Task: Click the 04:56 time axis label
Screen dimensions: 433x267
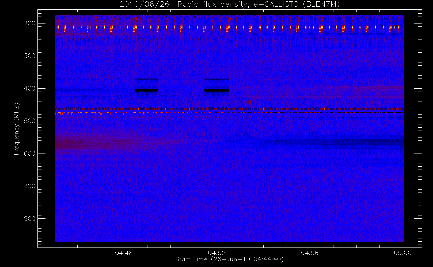Action: pyautogui.click(x=310, y=253)
